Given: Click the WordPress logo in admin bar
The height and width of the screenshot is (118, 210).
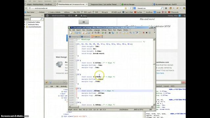Looking at the screenshot, I should tap(47, 16).
